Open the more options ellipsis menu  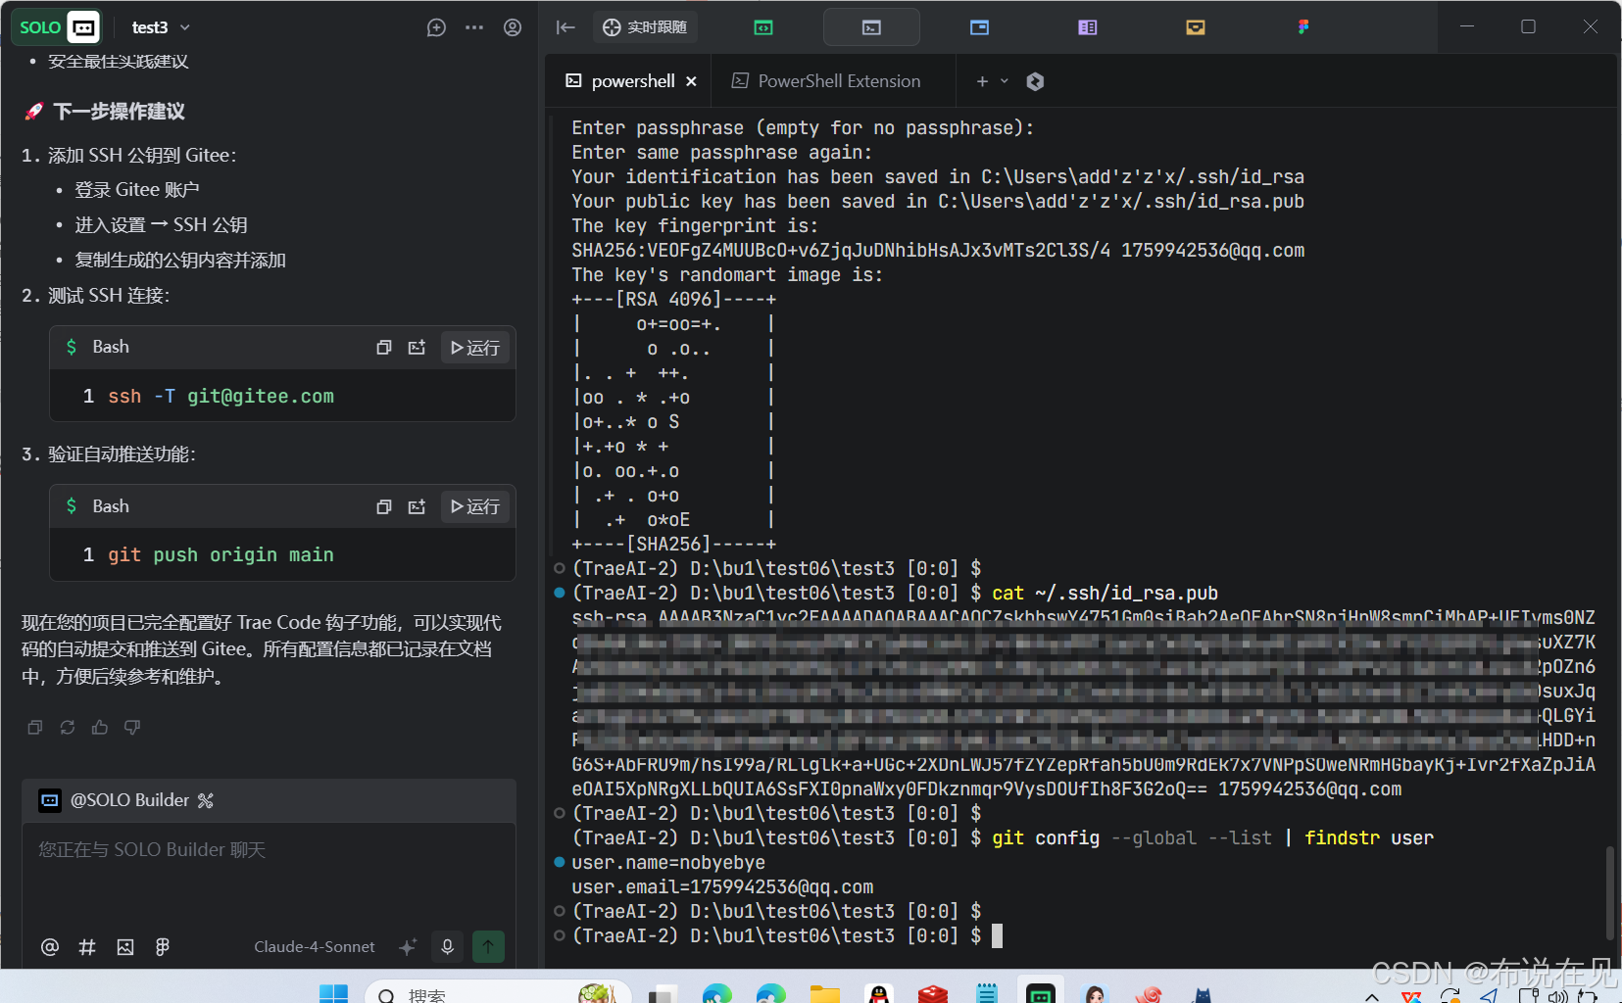click(x=474, y=27)
